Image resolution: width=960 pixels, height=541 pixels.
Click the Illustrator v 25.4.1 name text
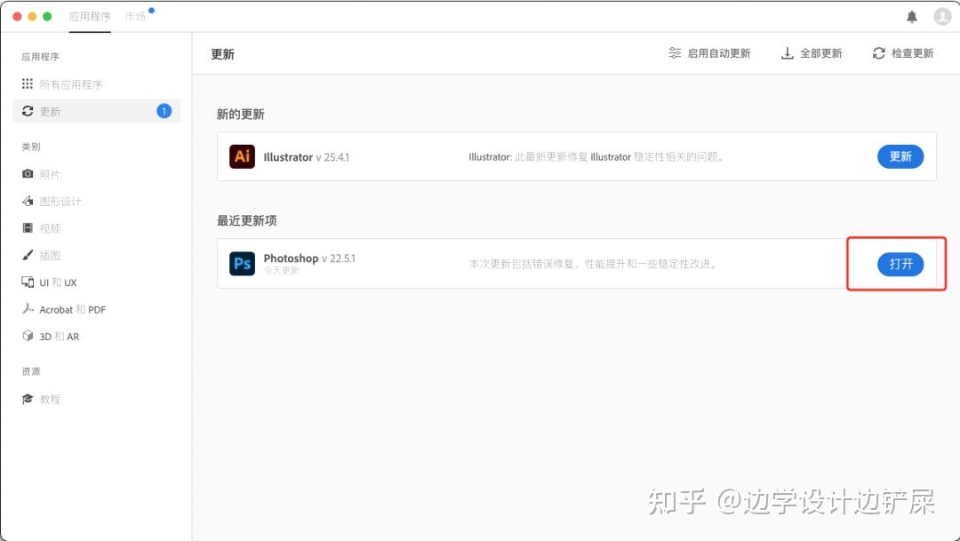tap(306, 157)
